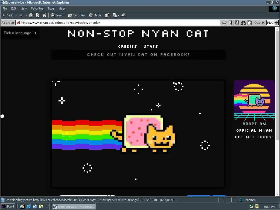Open the Back button history dropdown arrow
Image resolution: width=280 pixels, height=210 pixels.
pos(16,15)
